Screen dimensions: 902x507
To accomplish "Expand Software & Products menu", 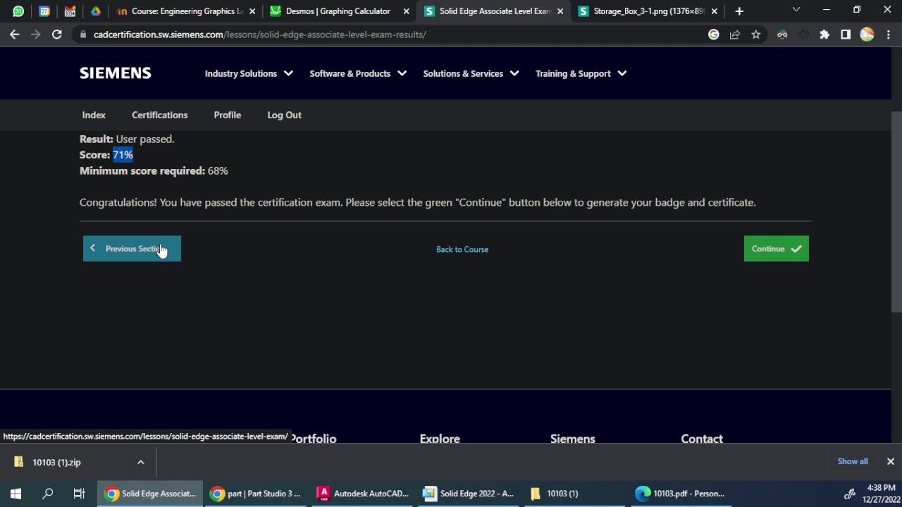I will (358, 73).
